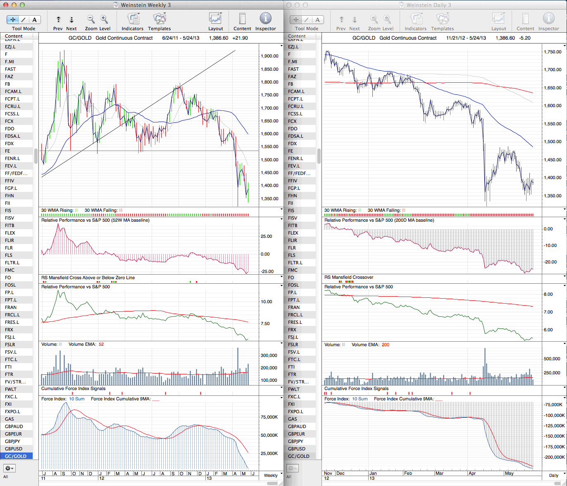Open the Layout menu in Weekly window
The height and width of the screenshot is (486, 567).
[215, 19]
